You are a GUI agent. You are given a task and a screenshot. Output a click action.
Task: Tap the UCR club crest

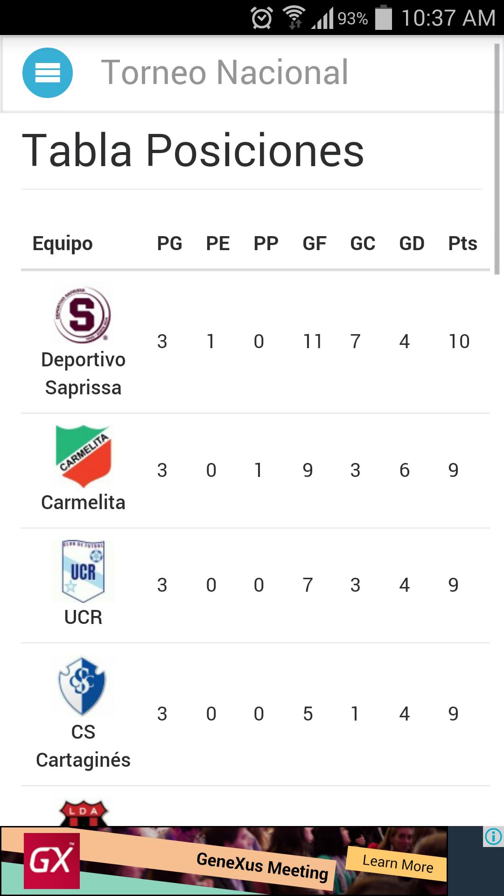coord(83,571)
